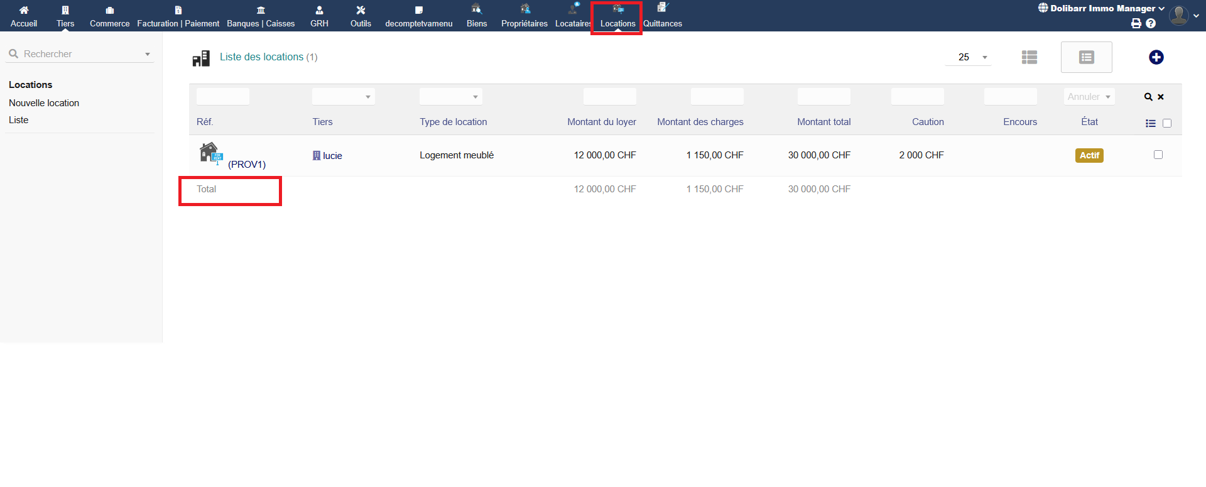The width and height of the screenshot is (1206, 487).
Task: Open column selector list icon
Action: [x=1150, y=123]
